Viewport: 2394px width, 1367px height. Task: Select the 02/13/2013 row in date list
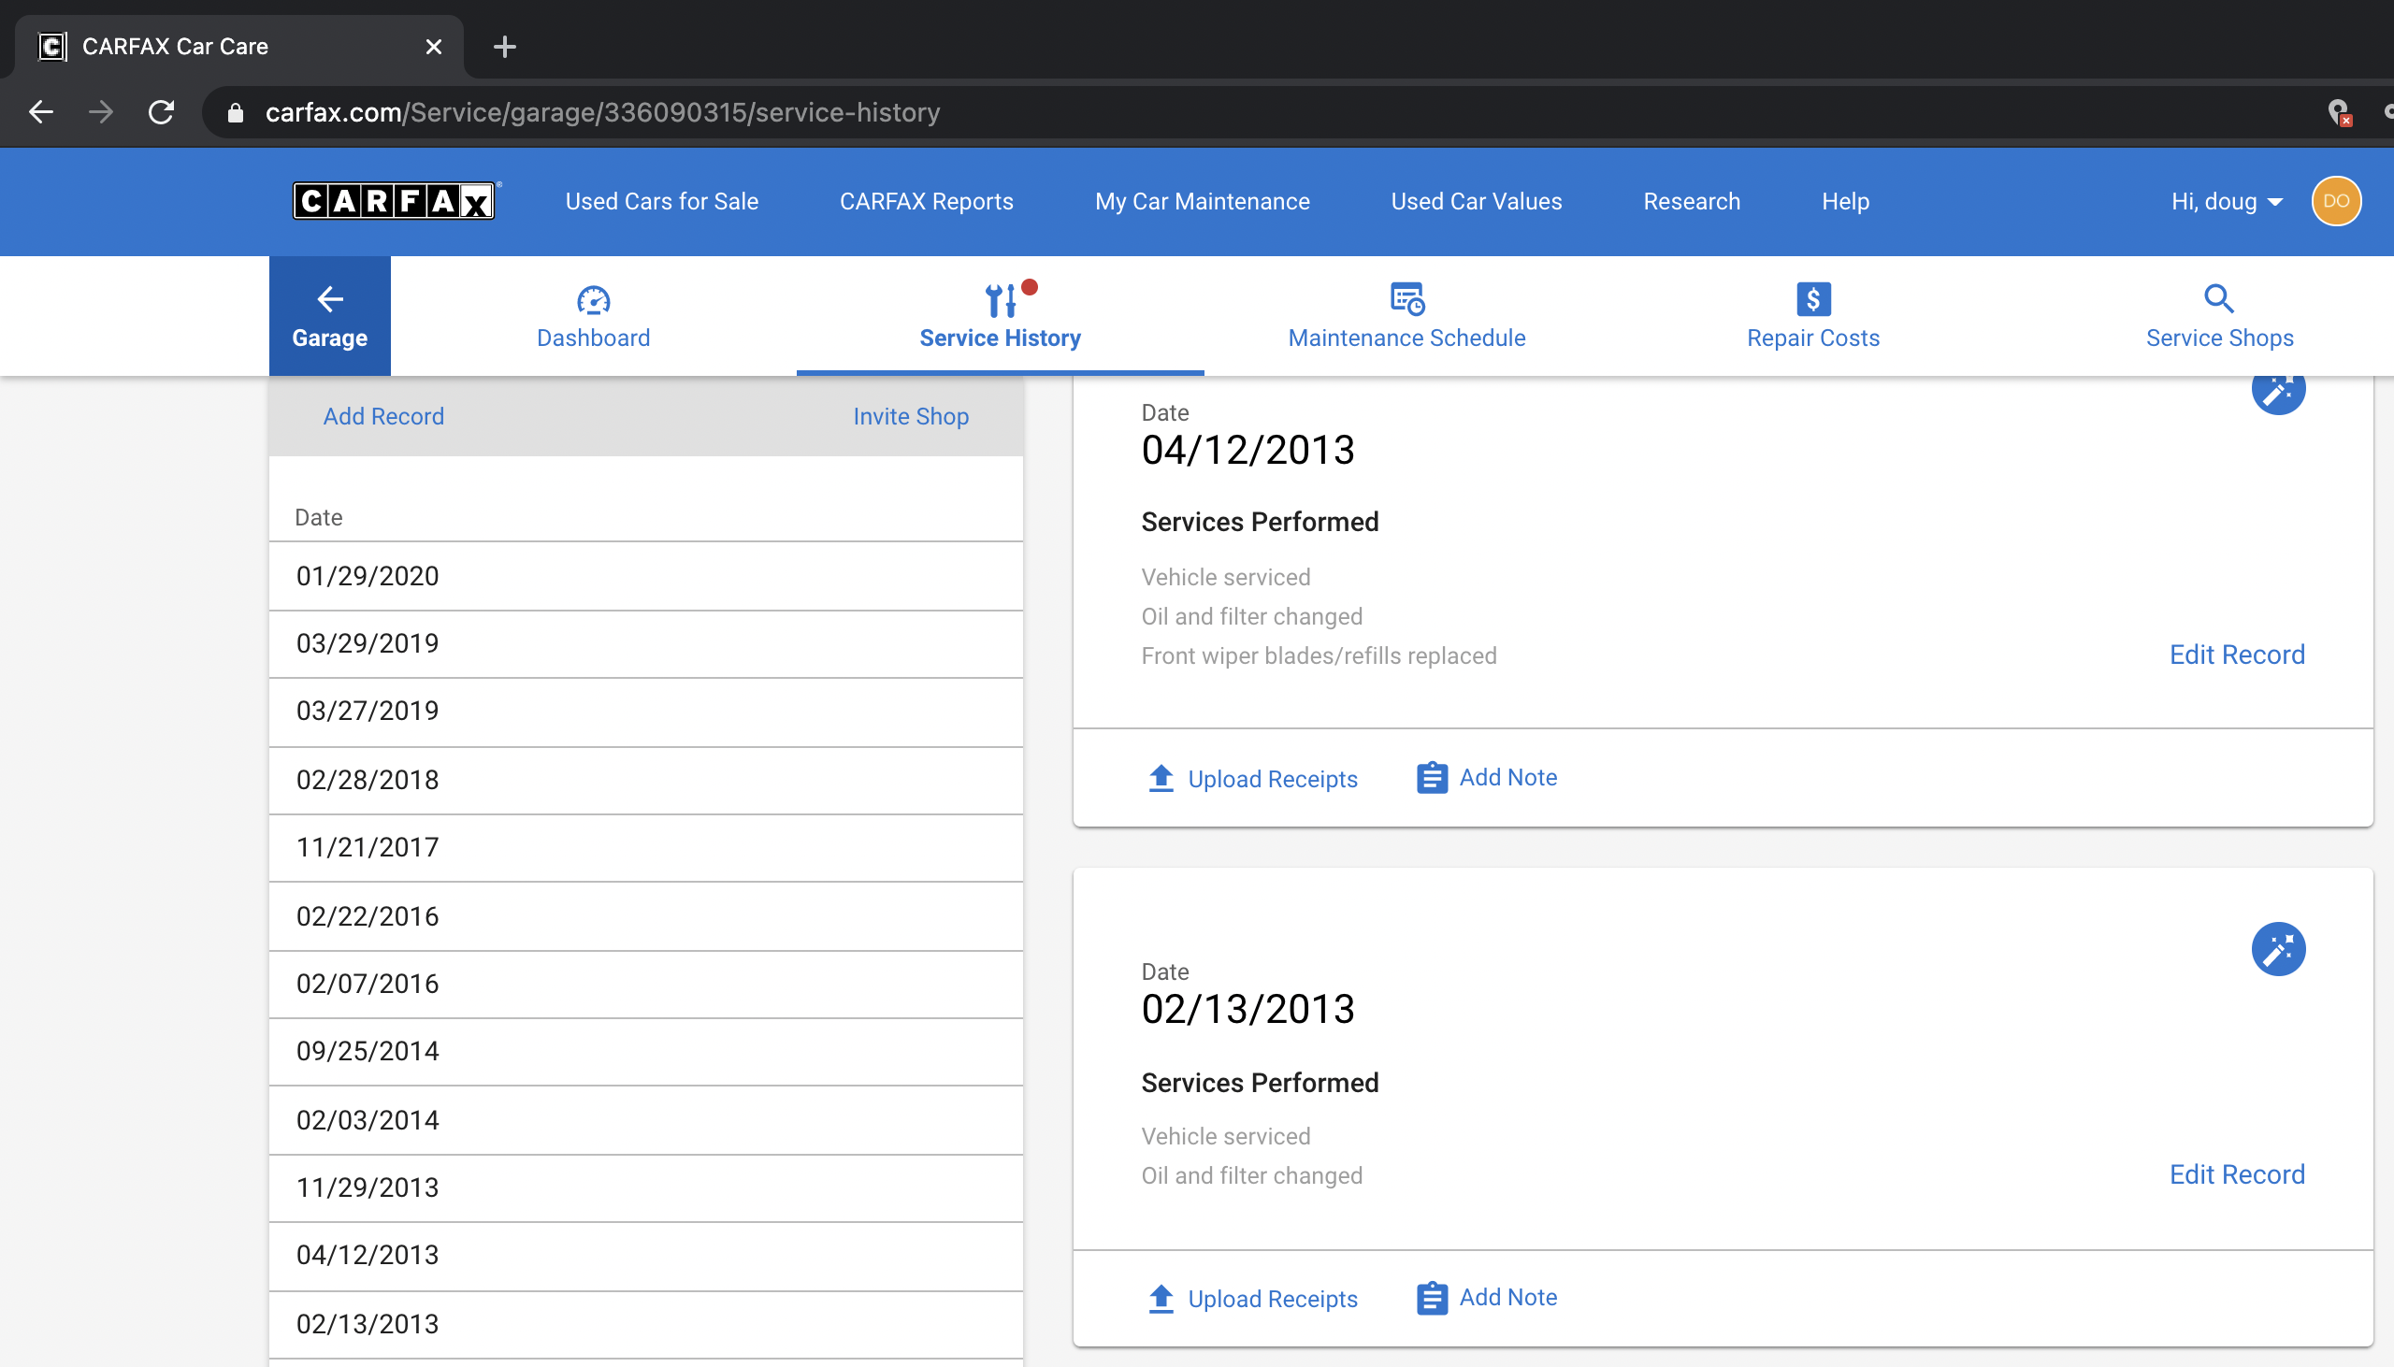tap(646, 1325)
